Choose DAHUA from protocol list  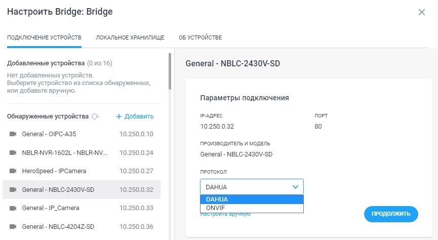point(252,199)
